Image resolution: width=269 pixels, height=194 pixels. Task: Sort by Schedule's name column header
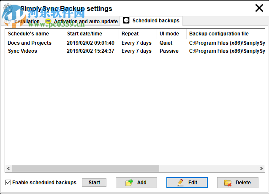tap(34, 34)
